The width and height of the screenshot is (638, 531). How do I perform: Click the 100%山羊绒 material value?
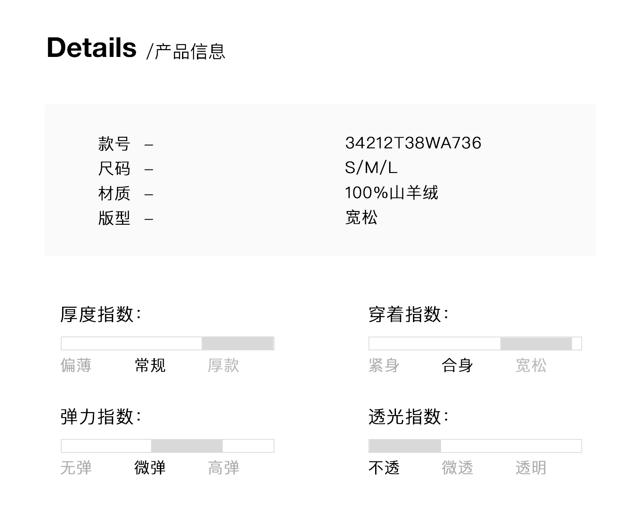pos(391,193)
